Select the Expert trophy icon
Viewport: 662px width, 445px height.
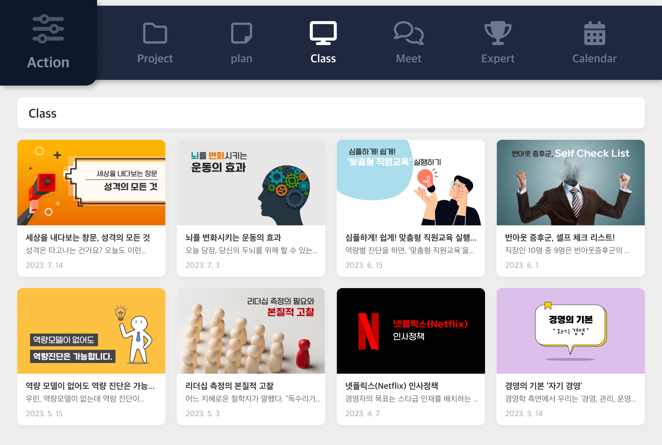tap(498, 33)
